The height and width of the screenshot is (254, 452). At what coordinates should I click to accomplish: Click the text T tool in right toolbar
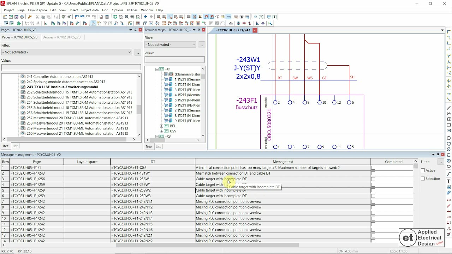tap(449, 181)
